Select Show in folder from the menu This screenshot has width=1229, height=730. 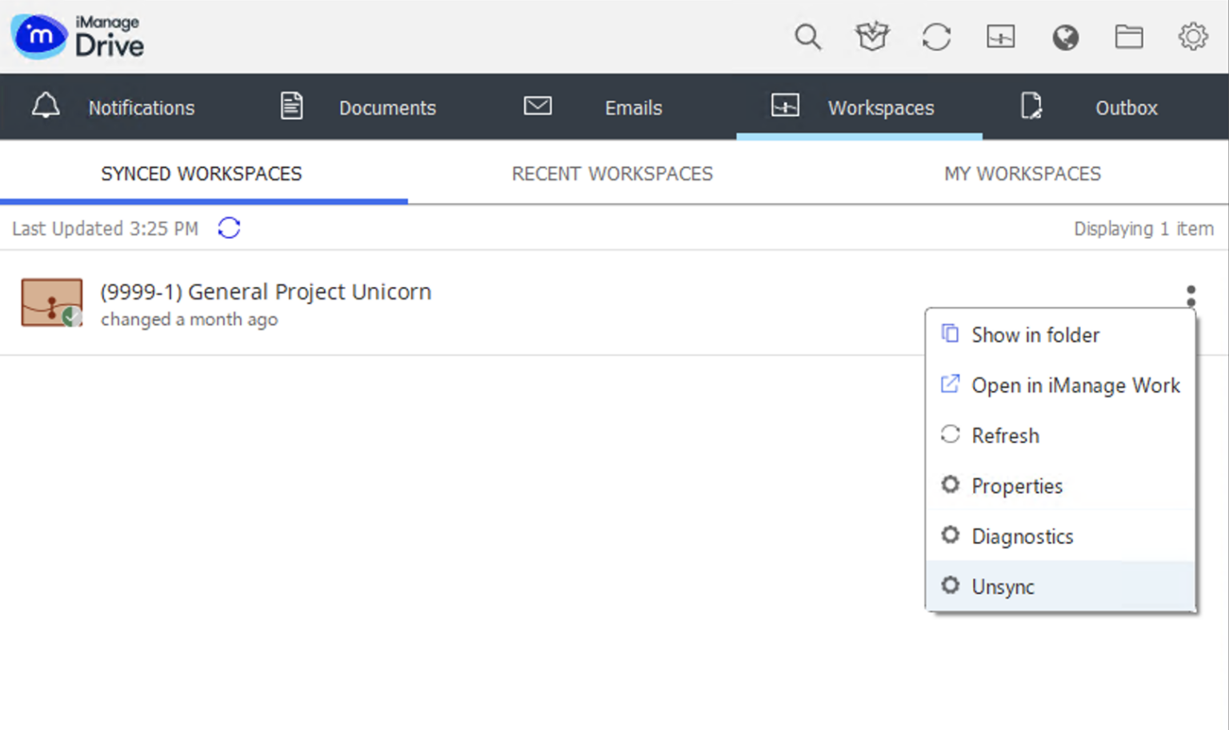coord(1035,335)
